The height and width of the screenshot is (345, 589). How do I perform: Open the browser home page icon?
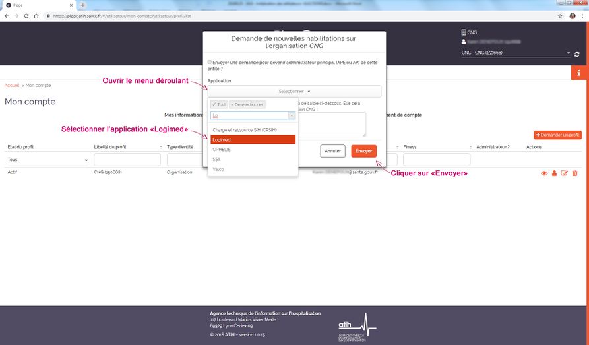pyautogui.click(x=36, y=16)
